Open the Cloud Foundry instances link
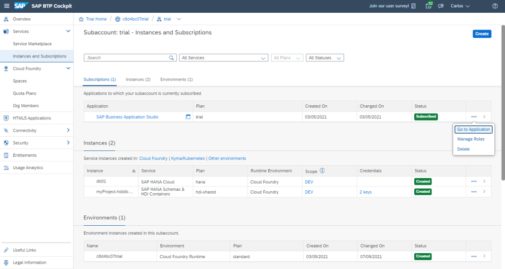This screenshot has height=269, width=505. coord(153,158)
